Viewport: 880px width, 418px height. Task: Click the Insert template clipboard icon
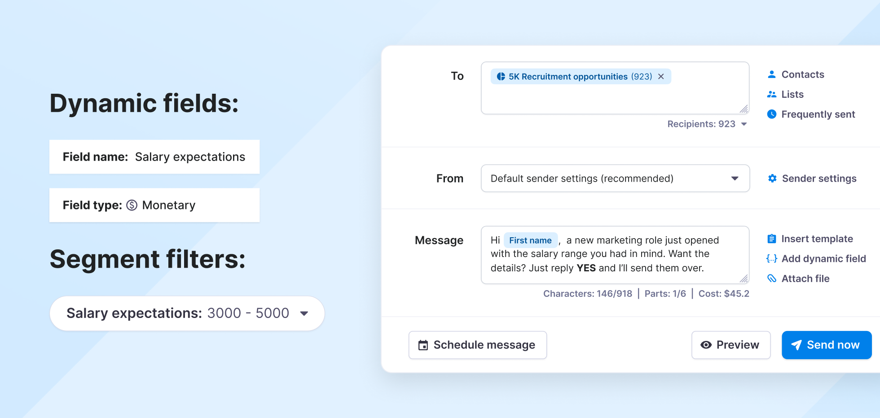point(772,239)
